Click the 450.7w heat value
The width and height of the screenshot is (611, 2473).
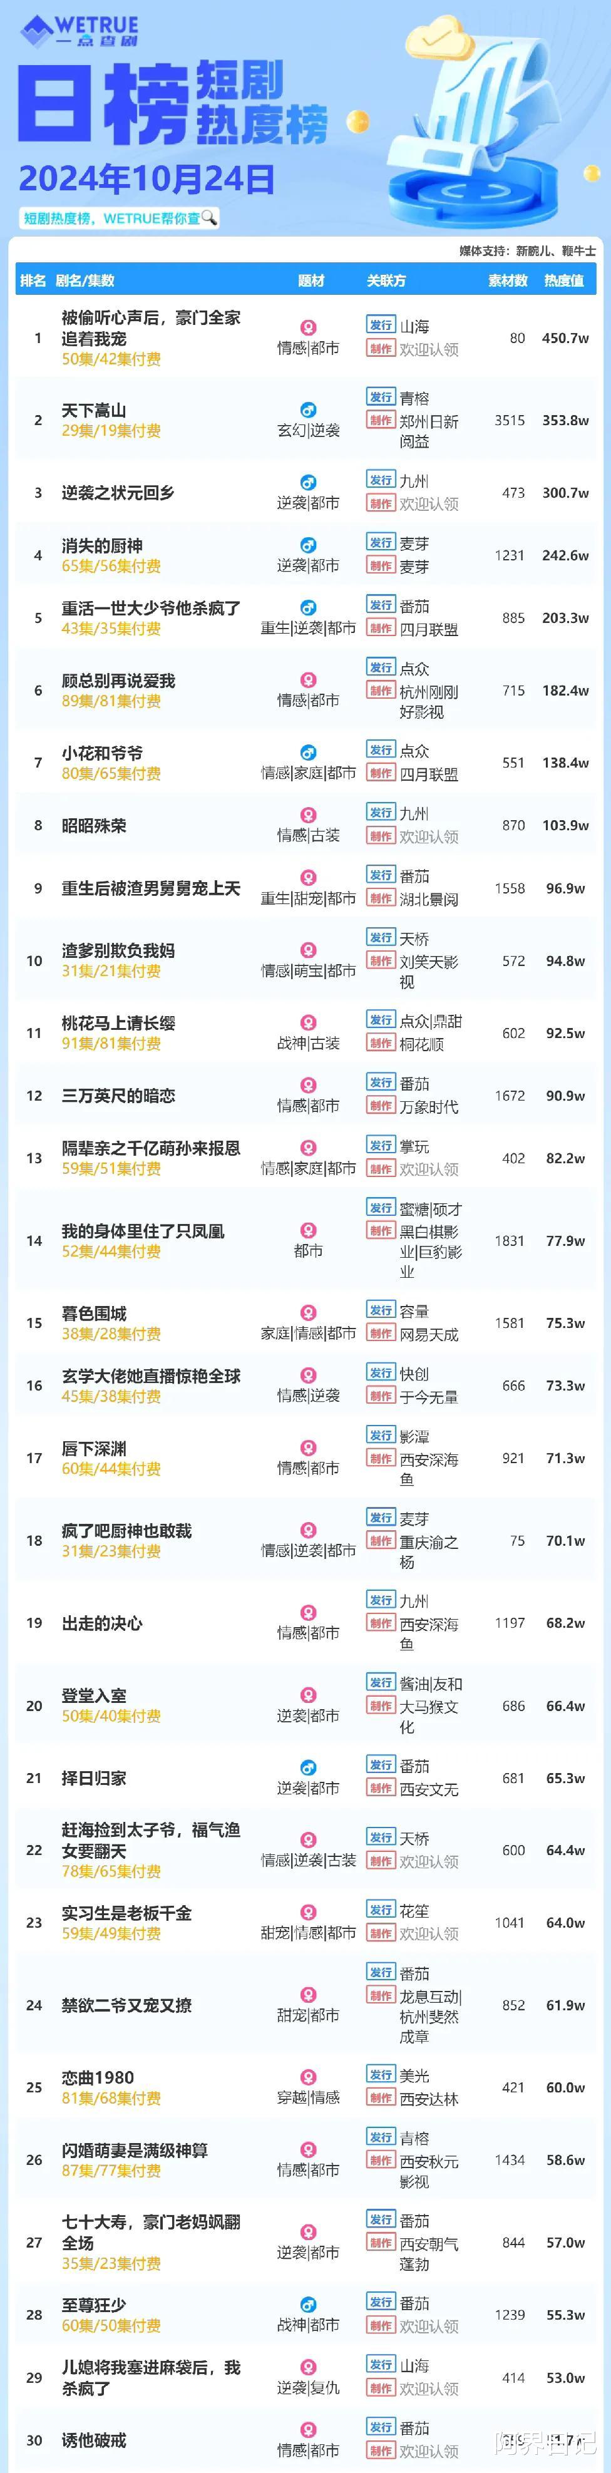(x=565, y=338)
